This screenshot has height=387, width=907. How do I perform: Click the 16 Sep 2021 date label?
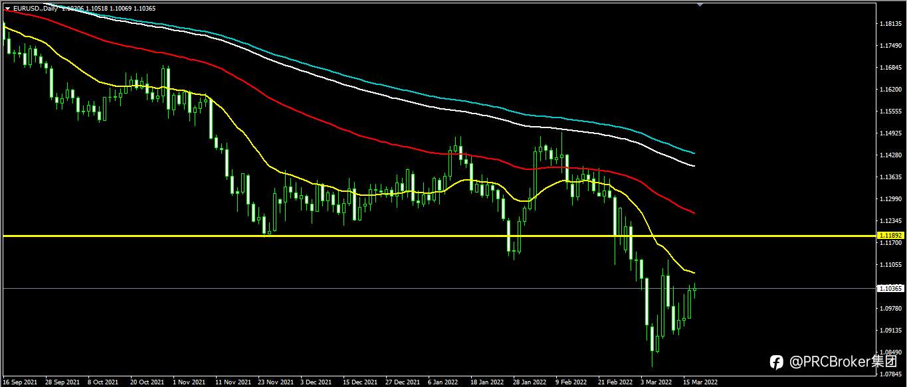19,382
